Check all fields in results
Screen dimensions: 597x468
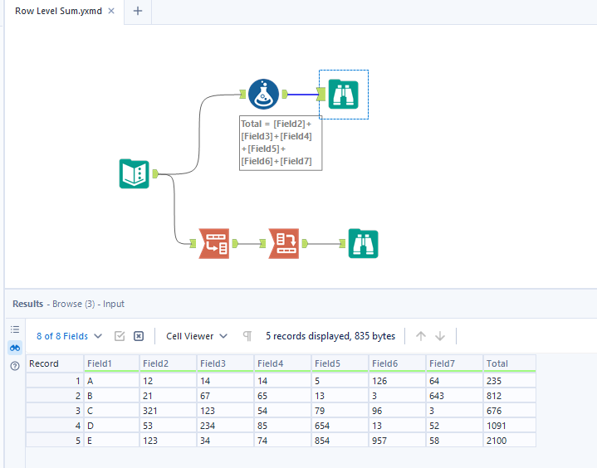tap(120, 336)
